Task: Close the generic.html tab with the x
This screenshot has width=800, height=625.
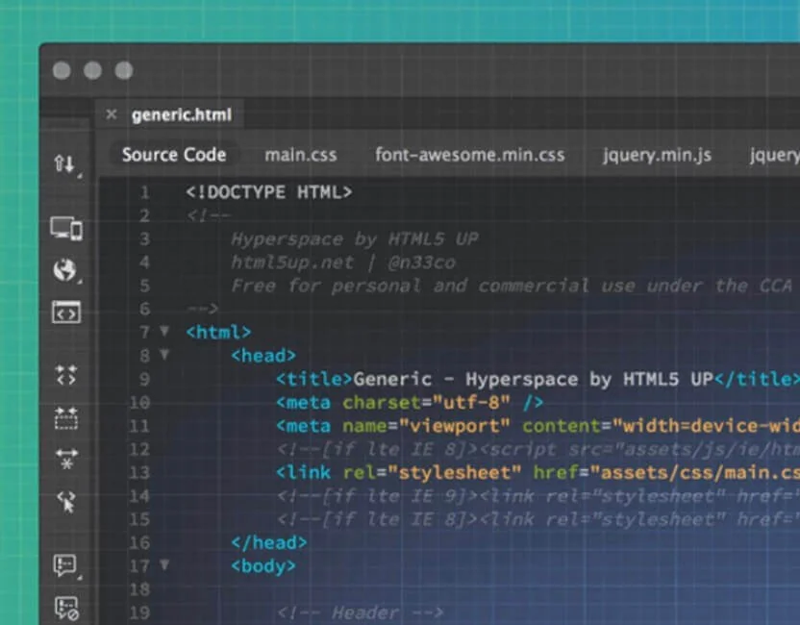Action: tap(112, 114)
